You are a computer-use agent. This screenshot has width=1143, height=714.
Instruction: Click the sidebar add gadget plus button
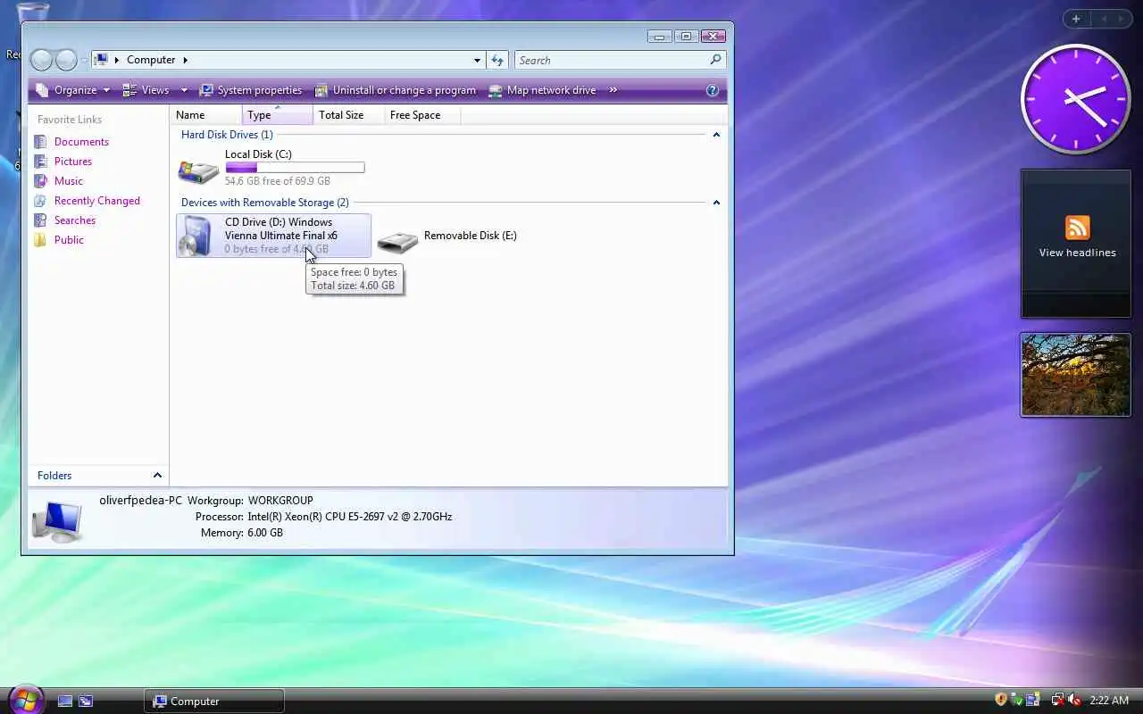(x=1076, y=19)
